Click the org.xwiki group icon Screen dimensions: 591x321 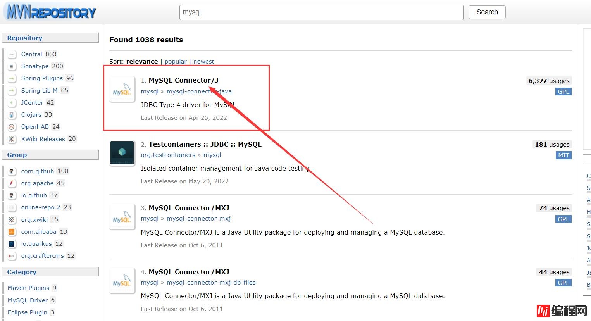point(12,220)
